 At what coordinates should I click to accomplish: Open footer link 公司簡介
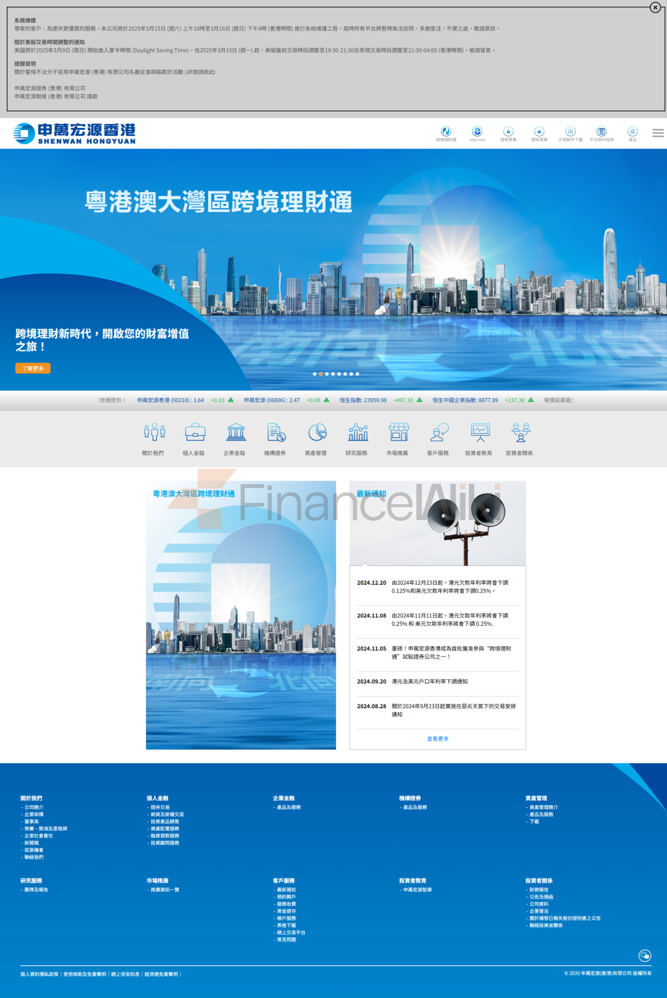33,807
